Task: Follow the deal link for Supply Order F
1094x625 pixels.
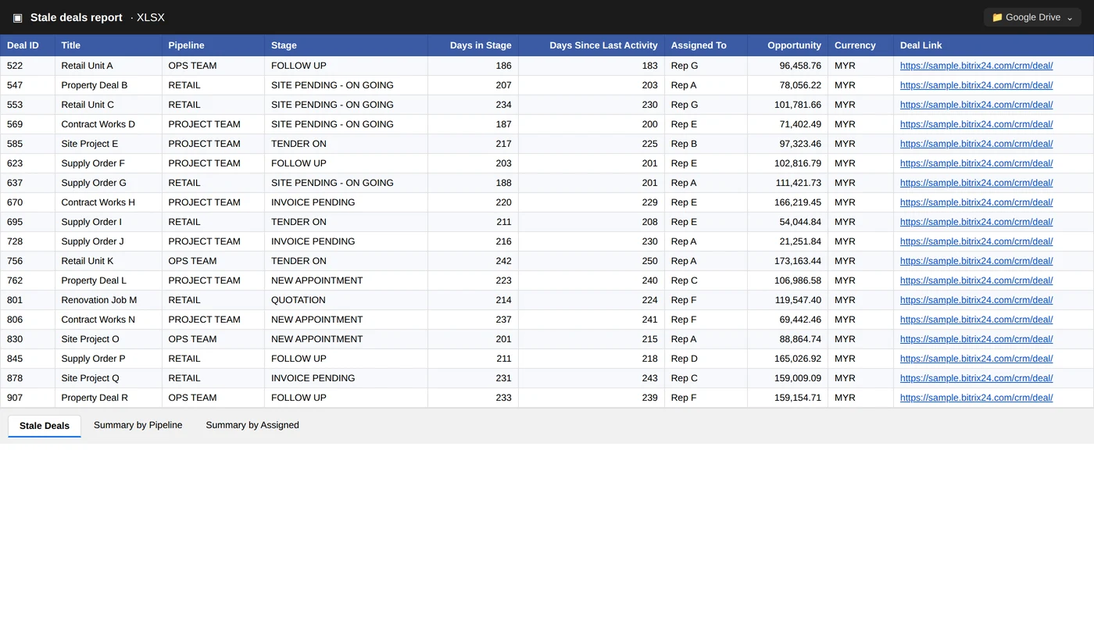Action: pyautogui.click(x=976, y=163)
